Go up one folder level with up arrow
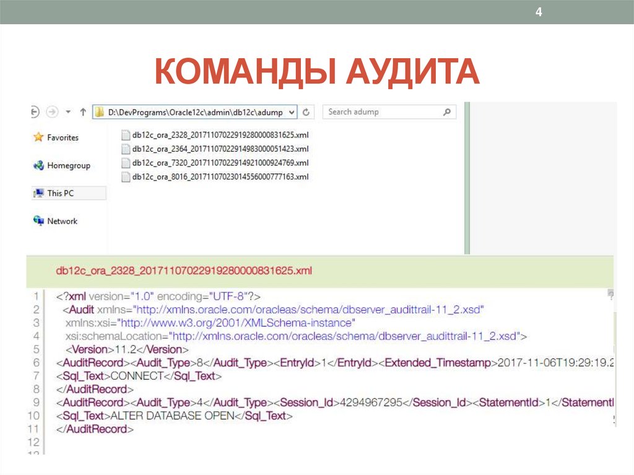This screenshot has width=634, height=475. tap(82, 112)
